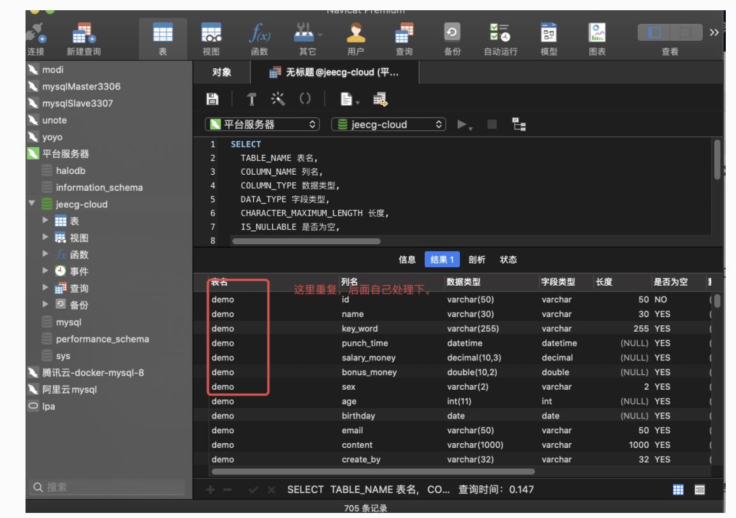The height and width of the screenshot is (518, 736).
Task: Click the results horizontal scrollbar
Action: tap(373, 472)
